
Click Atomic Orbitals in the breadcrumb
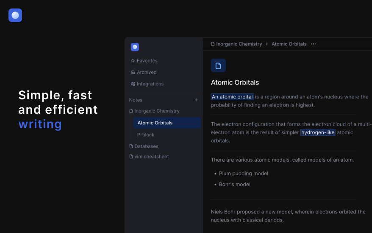click(289, 44)
